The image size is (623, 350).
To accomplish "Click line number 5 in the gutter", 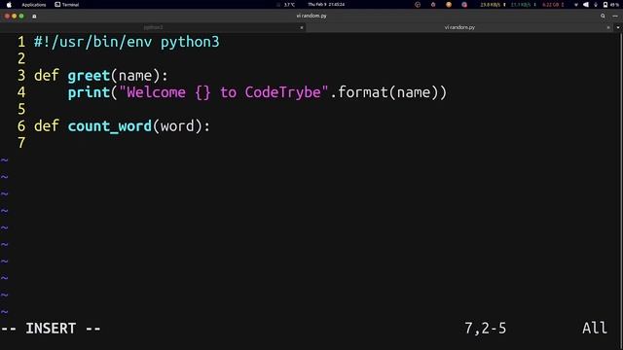I will pyautogui.click(x=21, y=109).
